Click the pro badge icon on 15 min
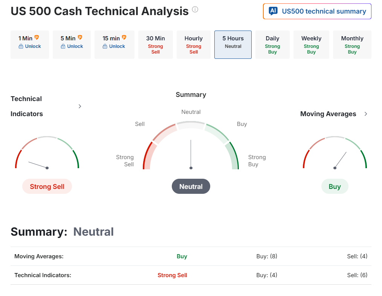This screenshot has height=296, width=382. click(x=124, y=38)
